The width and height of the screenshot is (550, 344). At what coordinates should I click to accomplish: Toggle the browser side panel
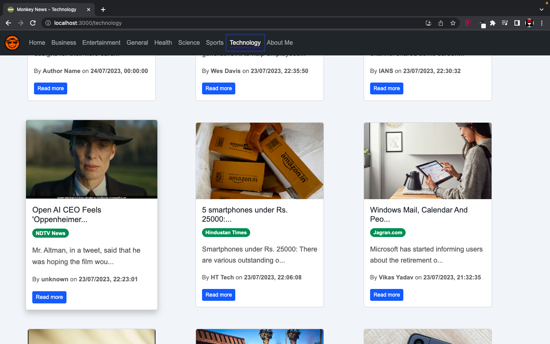coord(517,23)
